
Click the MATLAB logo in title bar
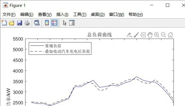(5, 5)
